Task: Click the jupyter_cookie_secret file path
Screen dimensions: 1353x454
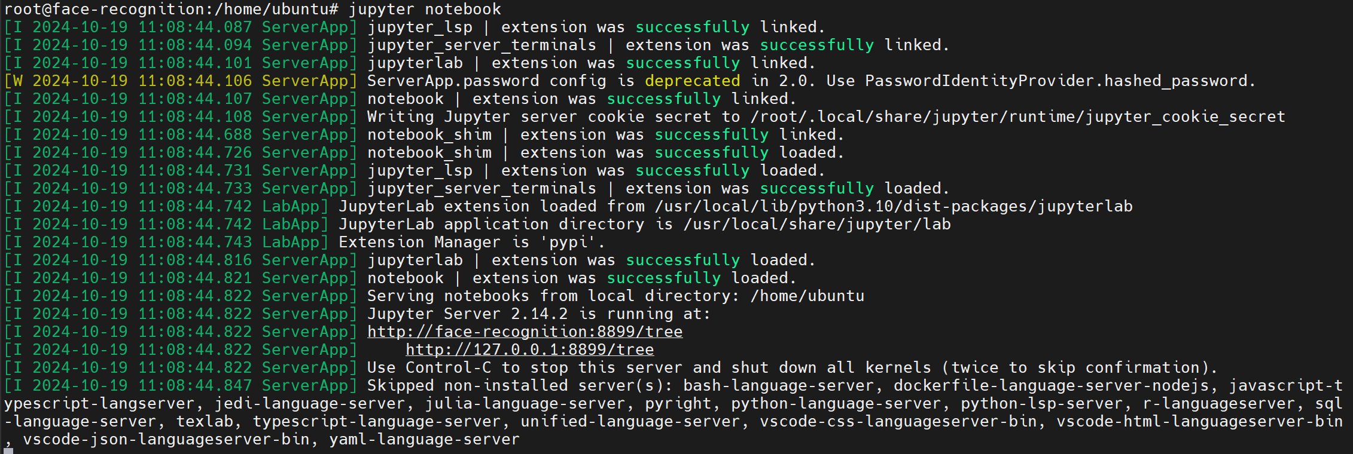Action: tap(1017, 117)
